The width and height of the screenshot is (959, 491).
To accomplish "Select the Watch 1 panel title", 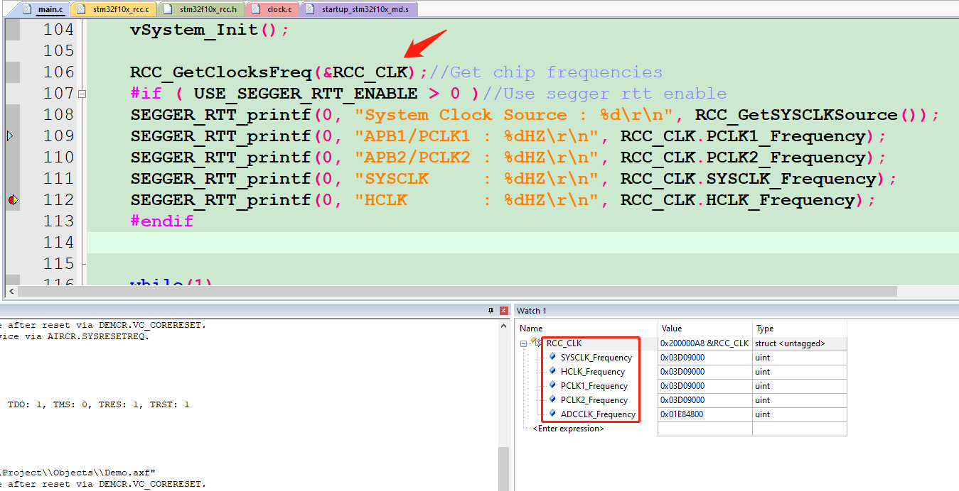I will (x=530, y=310).
